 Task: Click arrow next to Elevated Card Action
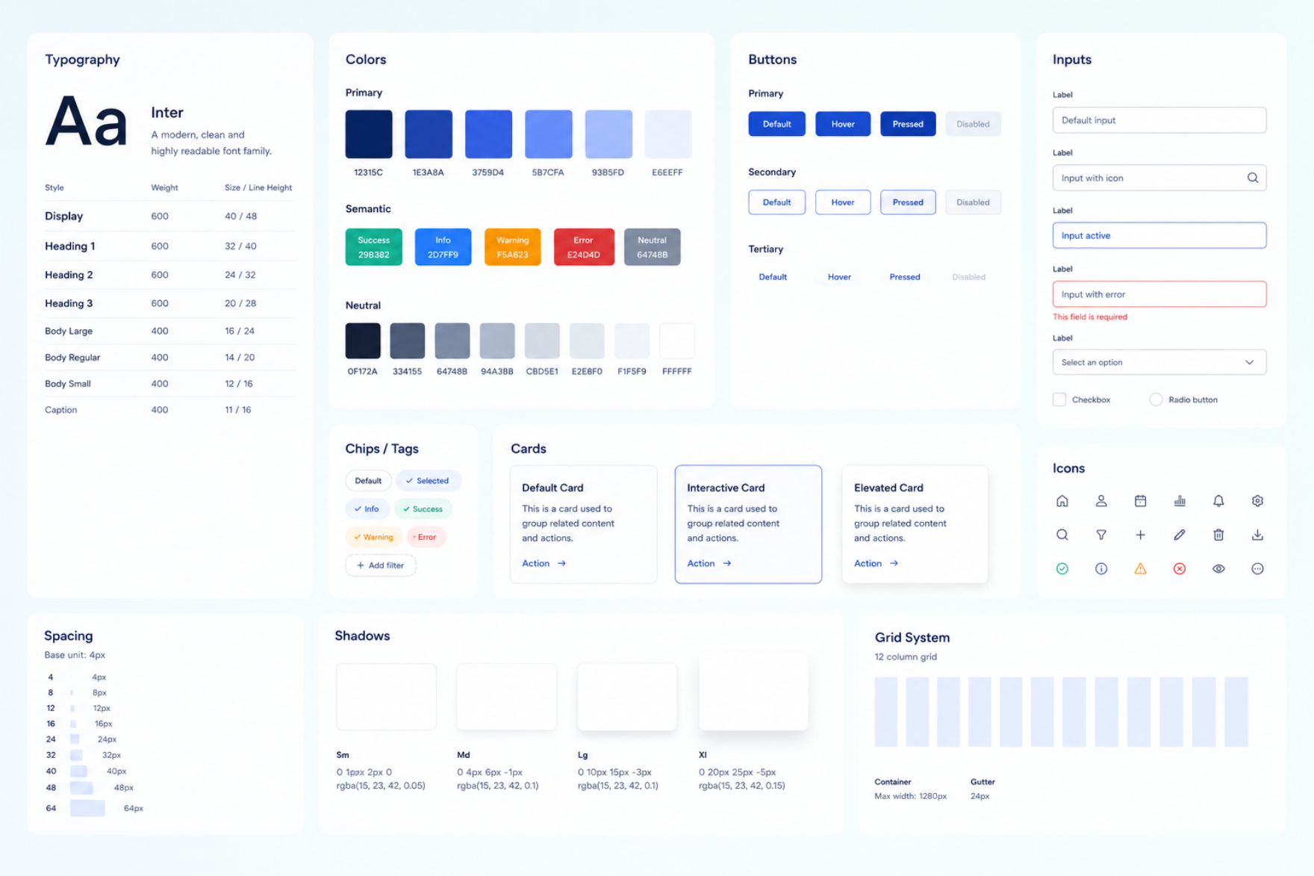(x=894, y=564)
